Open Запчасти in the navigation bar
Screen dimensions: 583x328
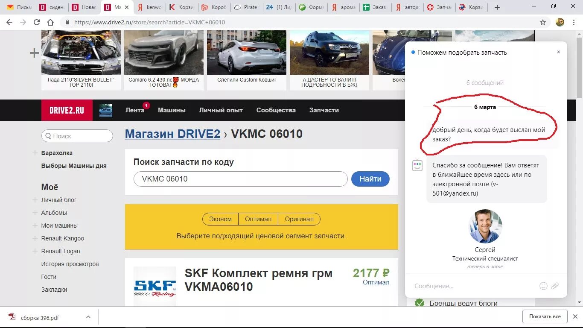pos(324,110)
